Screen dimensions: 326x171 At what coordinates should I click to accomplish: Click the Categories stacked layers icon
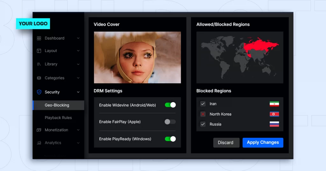39,78
